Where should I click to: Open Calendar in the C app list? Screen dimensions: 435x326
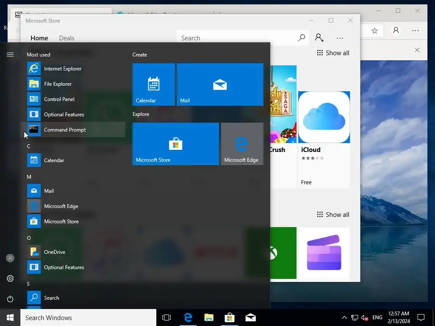(73, 160)
